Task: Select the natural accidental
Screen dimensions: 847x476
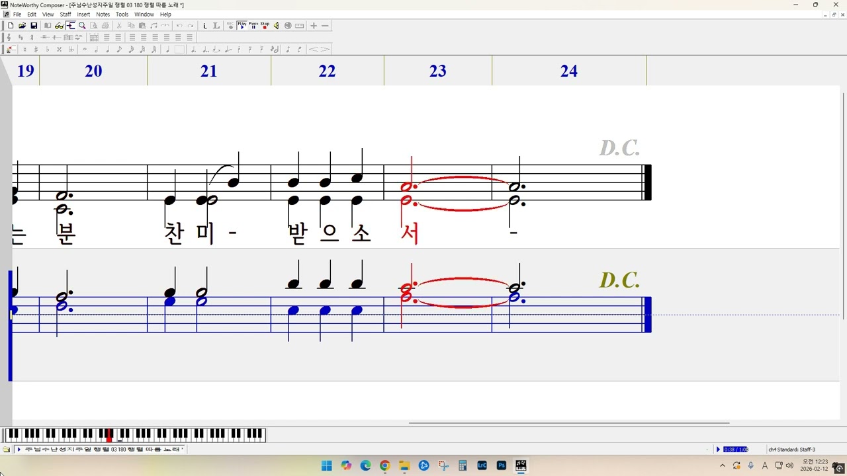Action: point(24,50)
